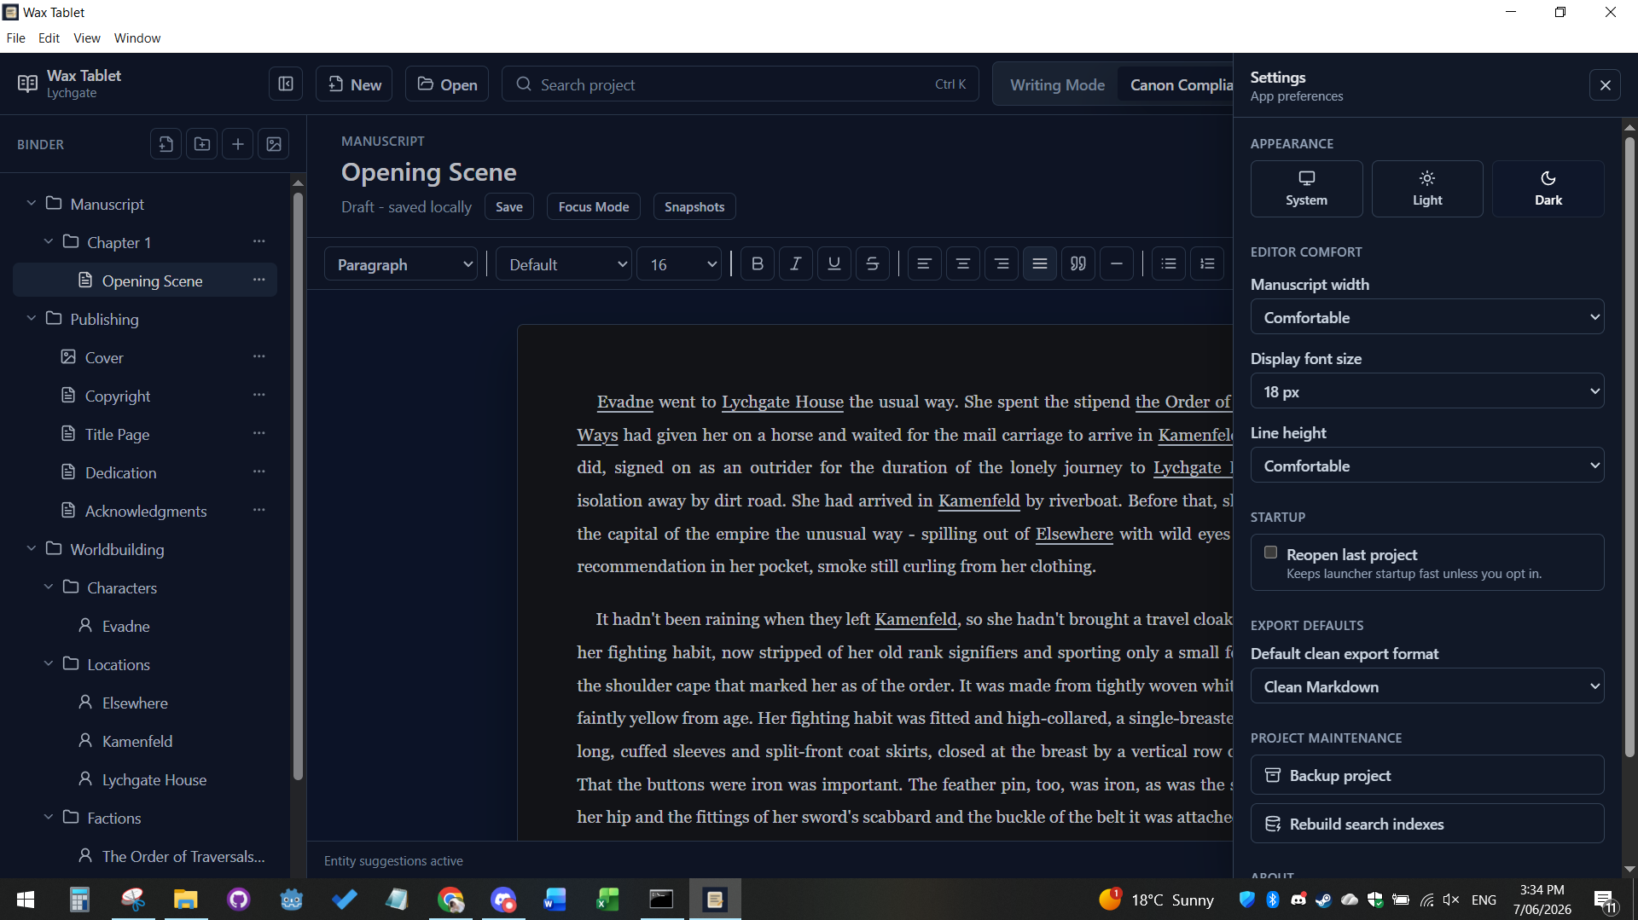1638x920 pixels.
Task: Justify the paragraph text
Action: (1040, 264)
